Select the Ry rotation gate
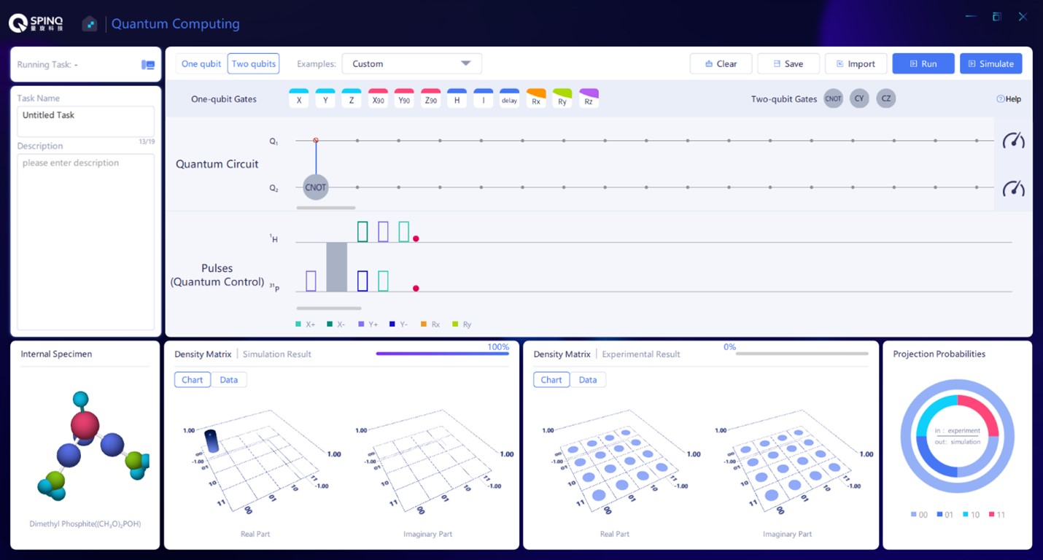Image resolution: width=1043 pixels, height=560 pixels. tap(562, 99)
